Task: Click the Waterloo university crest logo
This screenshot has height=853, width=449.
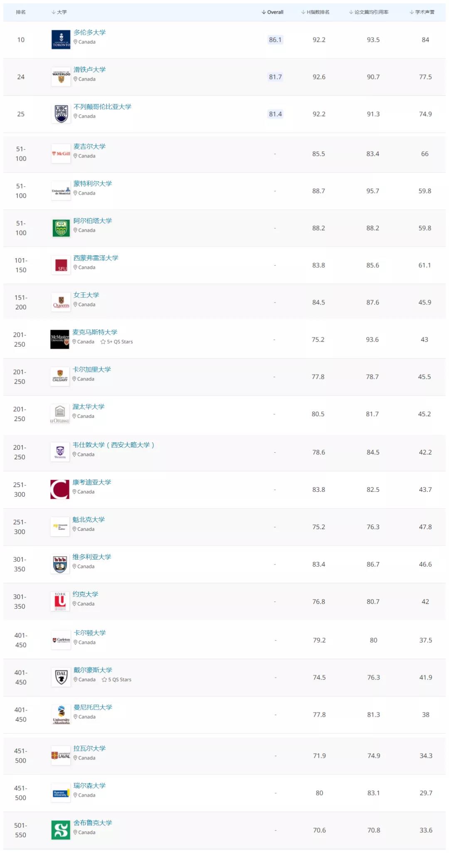Action: point(61,77)
